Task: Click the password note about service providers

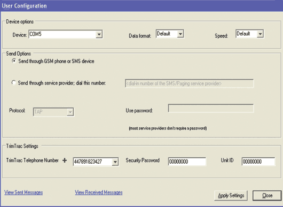Action: pos(168,128)
